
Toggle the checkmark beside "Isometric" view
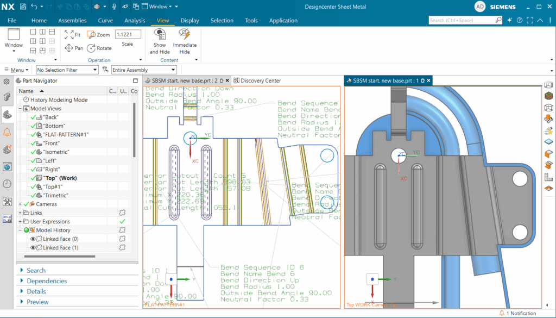(33, 152)
